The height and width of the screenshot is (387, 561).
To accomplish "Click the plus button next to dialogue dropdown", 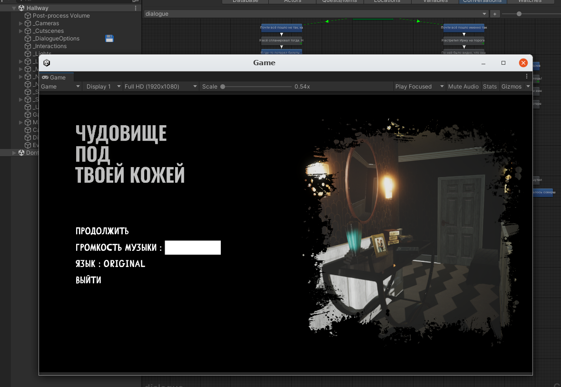I will click(x=495, y=14).
